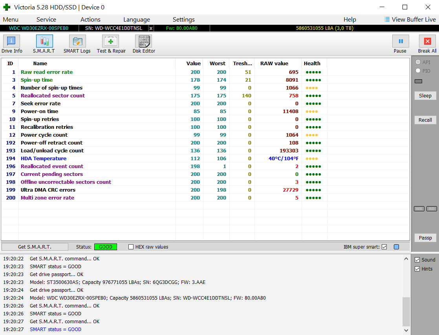Click the Offline uncorrectable sectors count row
This screenshot has height=335, width=439.
pyautogui.click(x=205, y=182)
